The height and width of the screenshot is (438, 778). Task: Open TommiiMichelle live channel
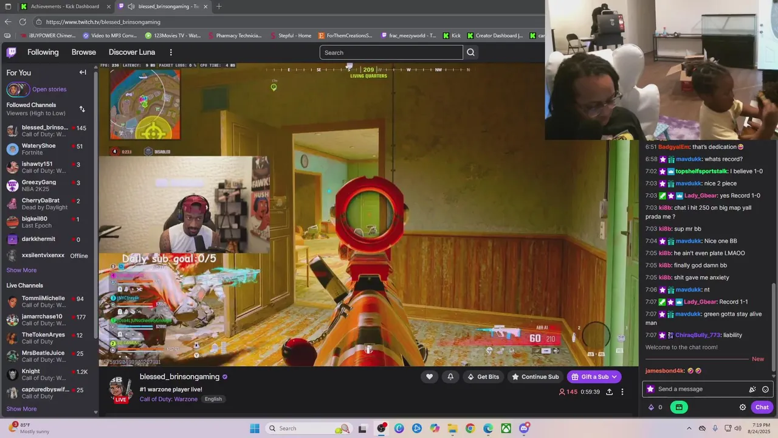point(49,302)
